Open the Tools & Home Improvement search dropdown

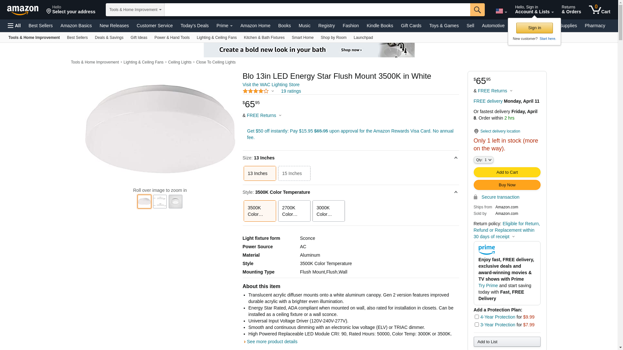(x=135, y=10)
